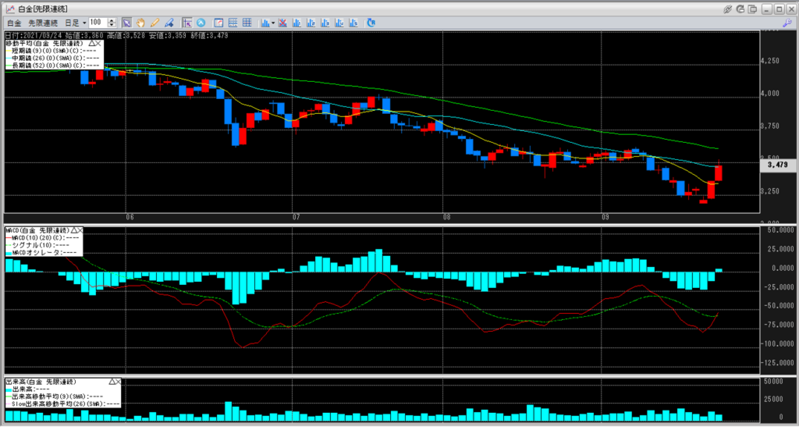This screenshot has height=427, width=799.
Task: Open the indicator chart icon dropdown arrow
Action: click(x=272, y=23)
